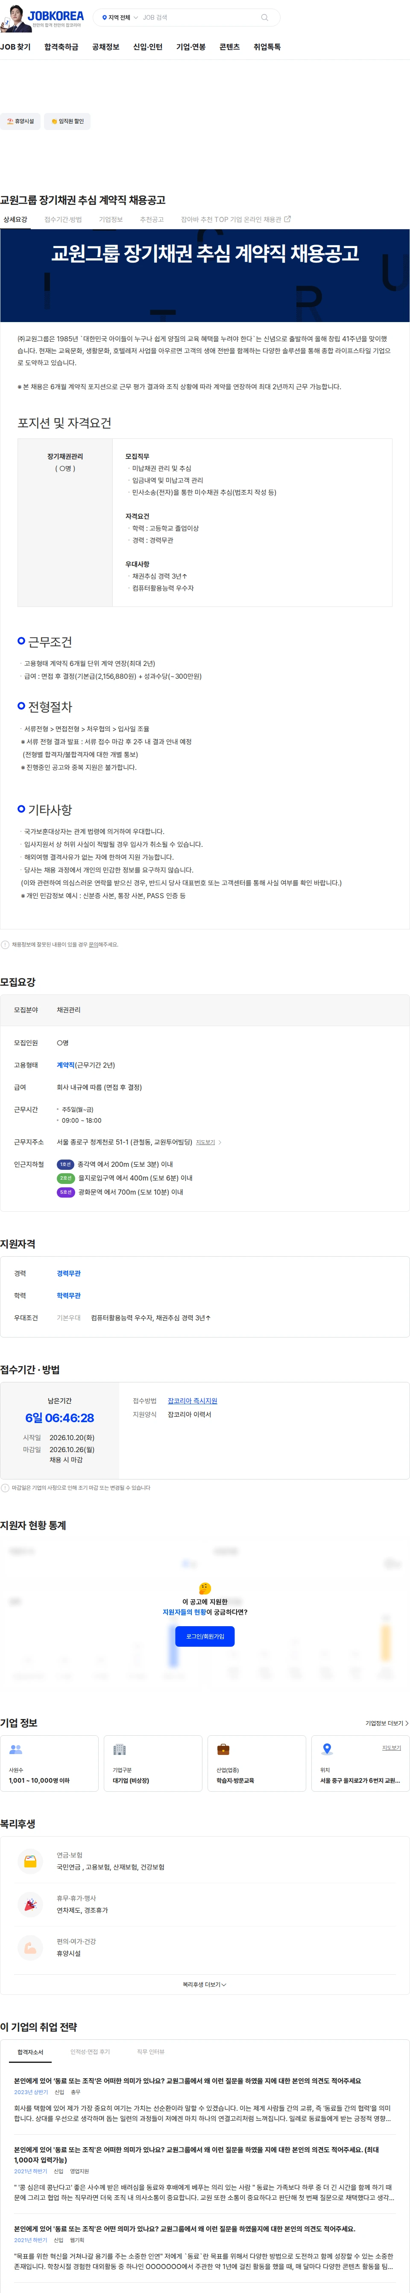This screenshot has height=2293, width=410.
Task: Click the 사원수 employees icon
Action: tap(15, 1749)
